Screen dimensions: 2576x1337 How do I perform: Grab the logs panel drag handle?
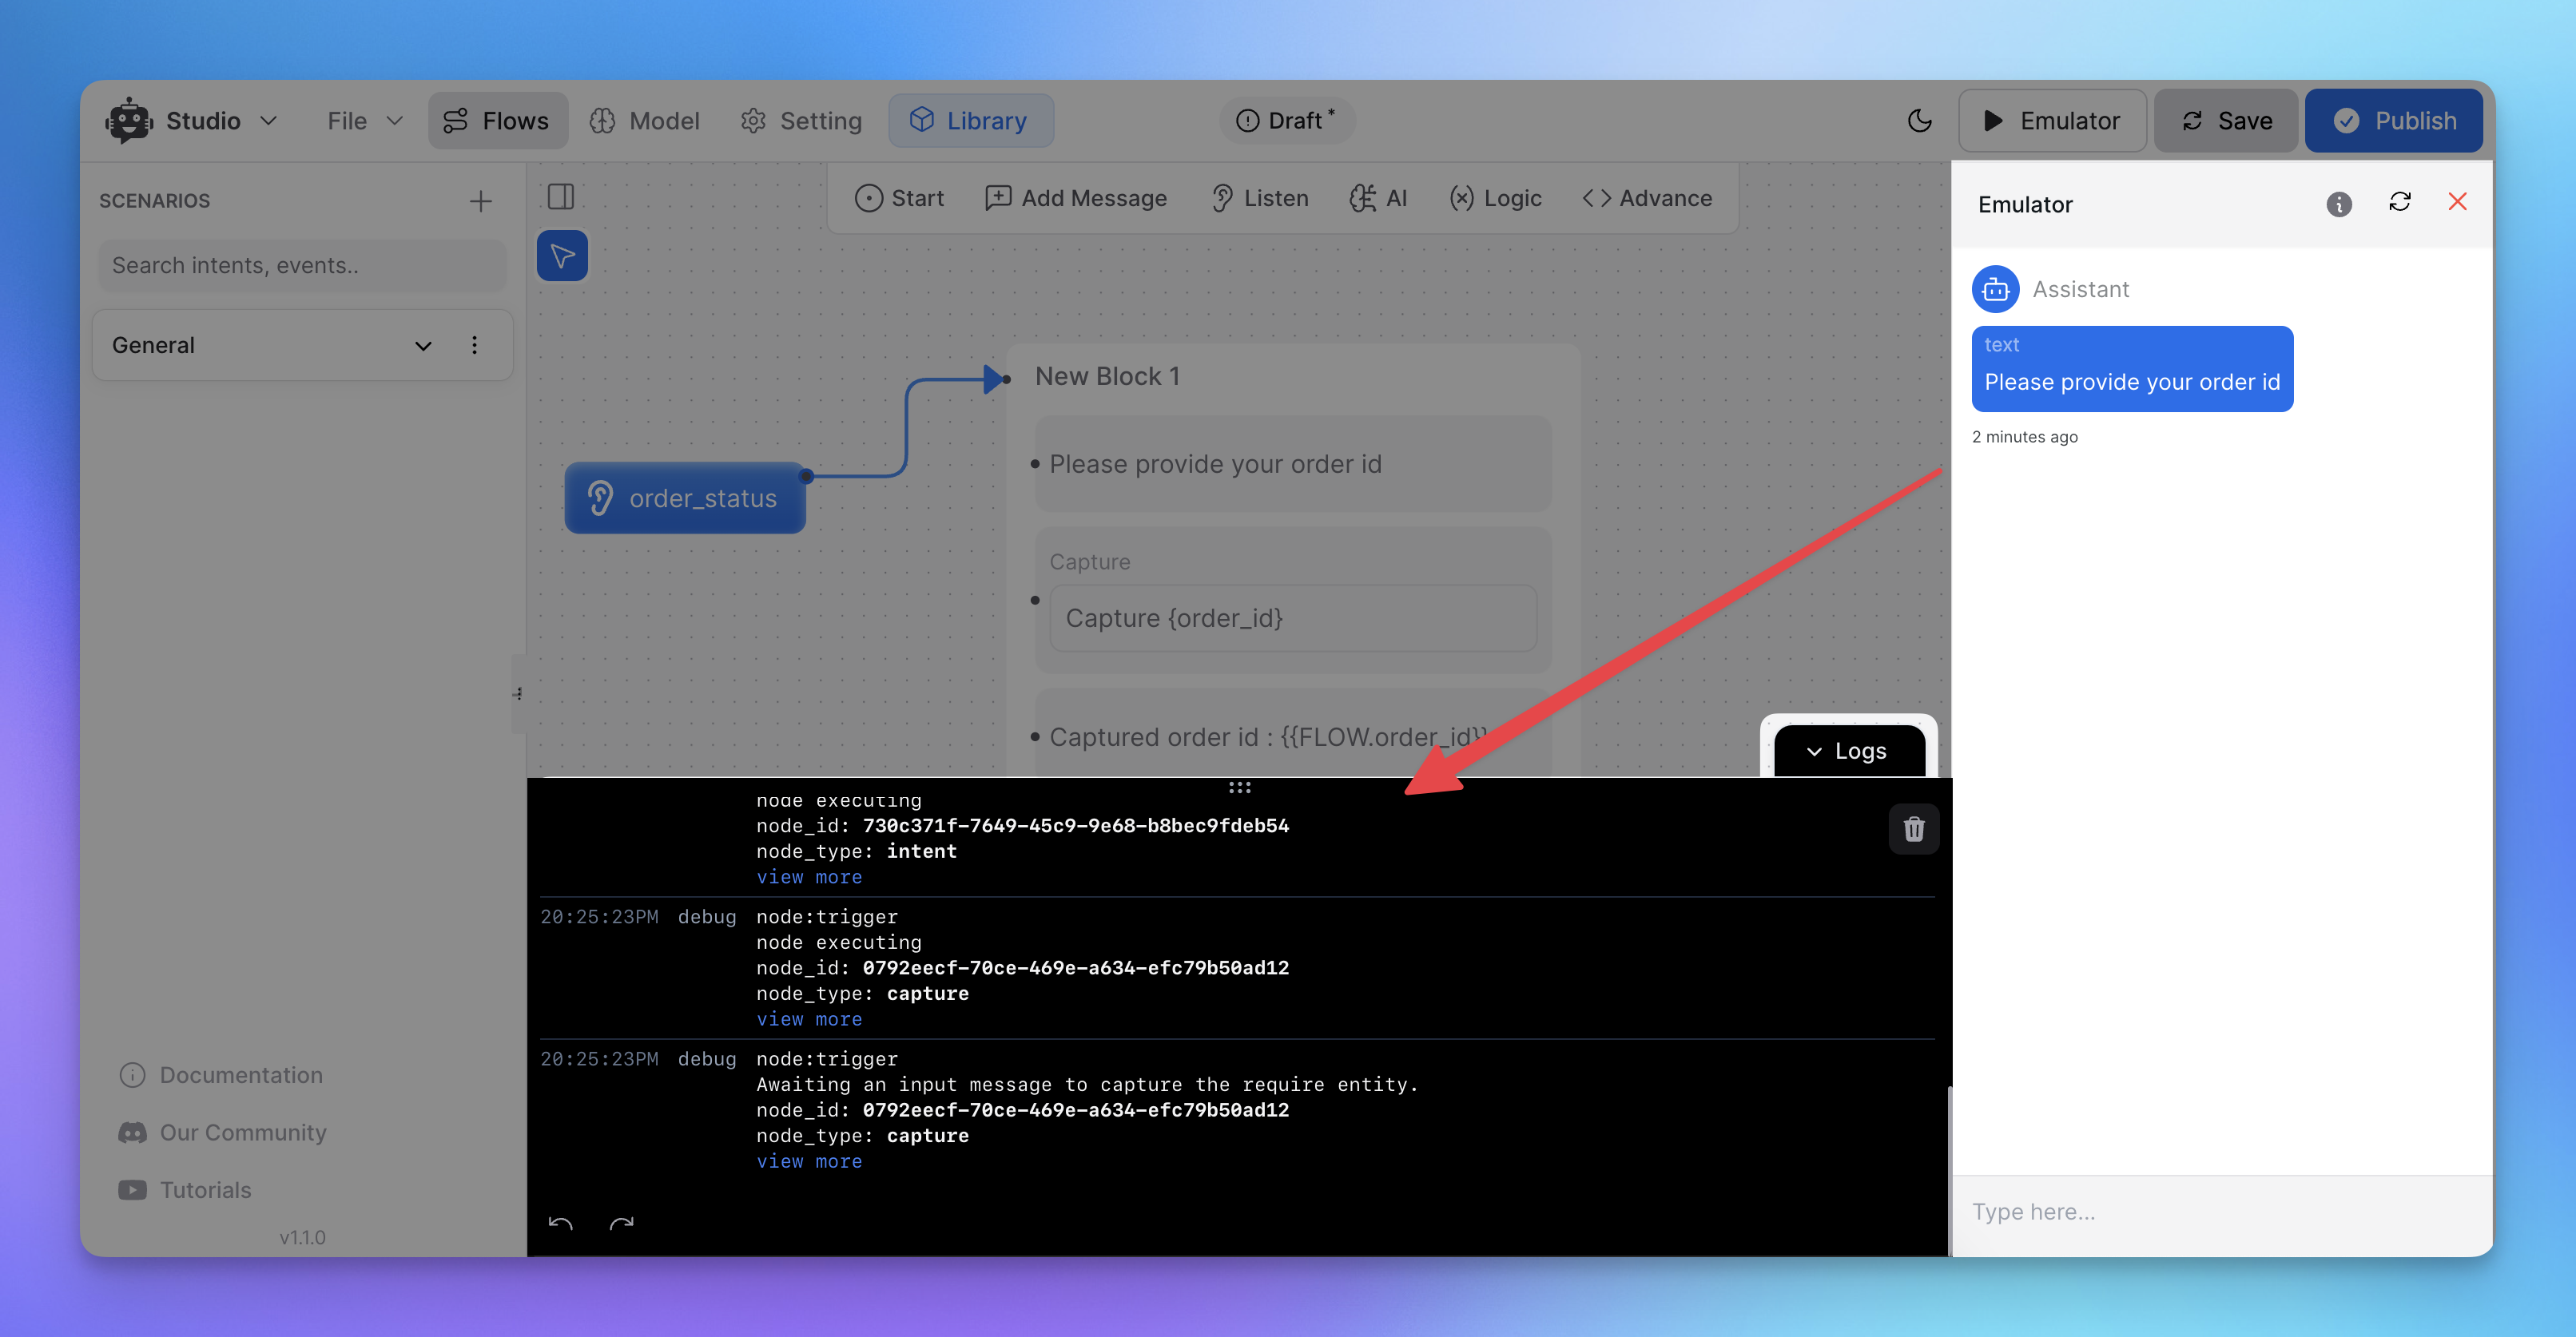[1239, 788]
